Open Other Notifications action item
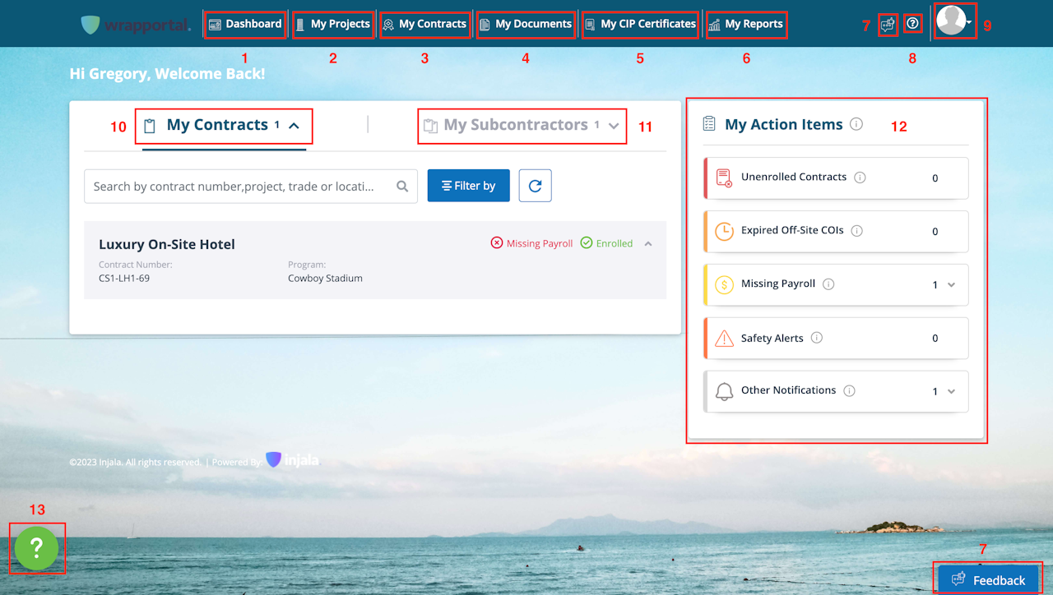Screen dimensions: 1053x595 click(836, 391)
